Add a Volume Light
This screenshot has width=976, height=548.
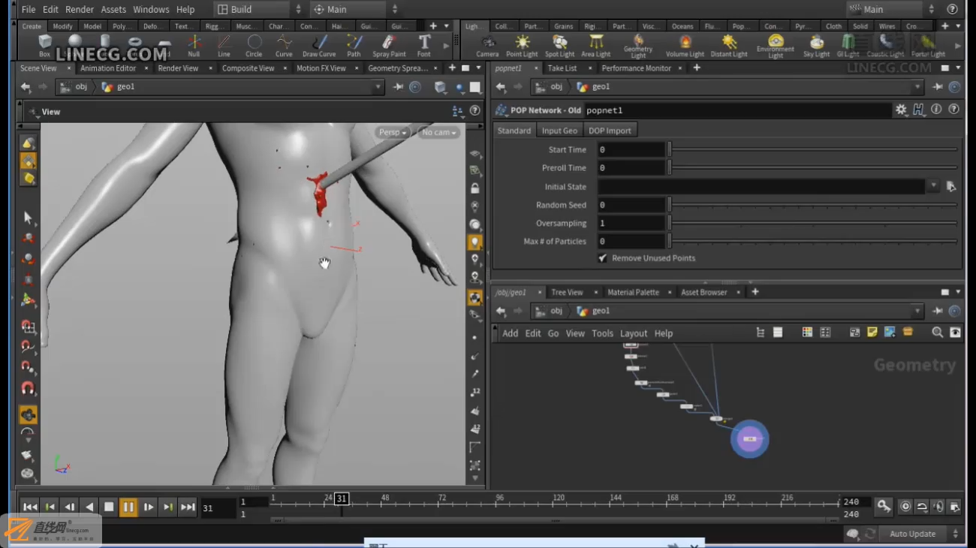(x=685, y=45)
